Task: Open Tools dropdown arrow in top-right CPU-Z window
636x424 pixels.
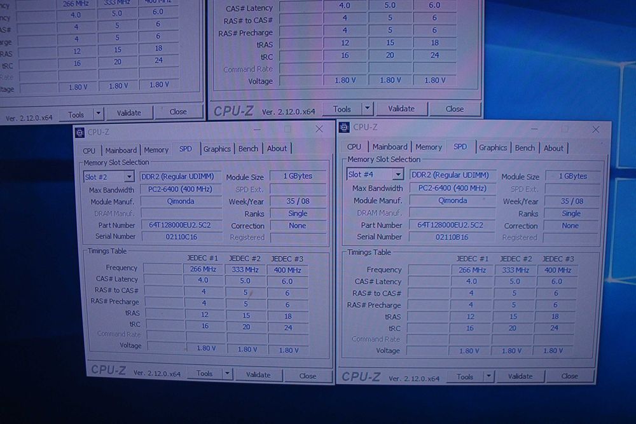Action: (x=367, y=108)
